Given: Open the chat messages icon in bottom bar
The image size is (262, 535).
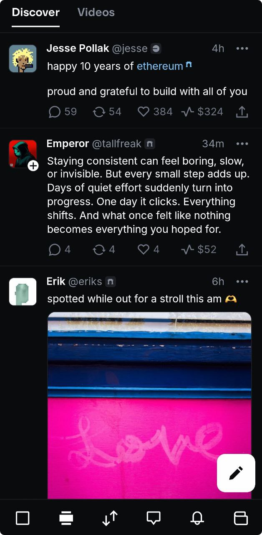Looking at the screenshot, I should pos(154,518).
